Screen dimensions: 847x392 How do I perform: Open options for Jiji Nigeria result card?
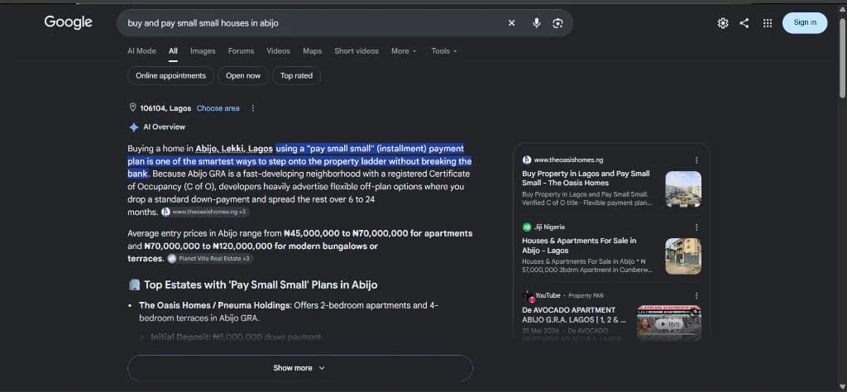pos(696,227)
